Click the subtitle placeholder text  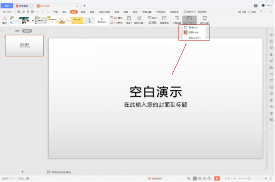155,105
